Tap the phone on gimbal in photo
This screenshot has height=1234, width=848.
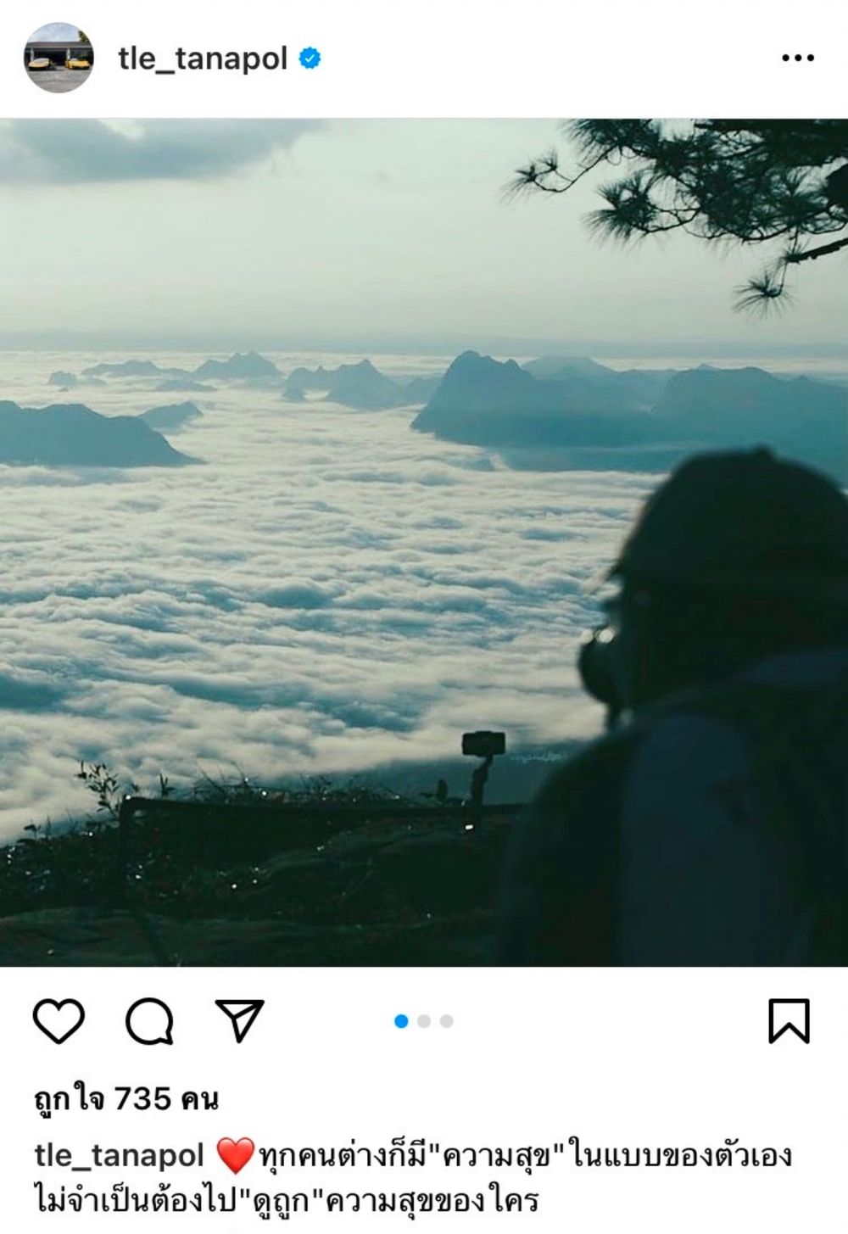(483, 763)
